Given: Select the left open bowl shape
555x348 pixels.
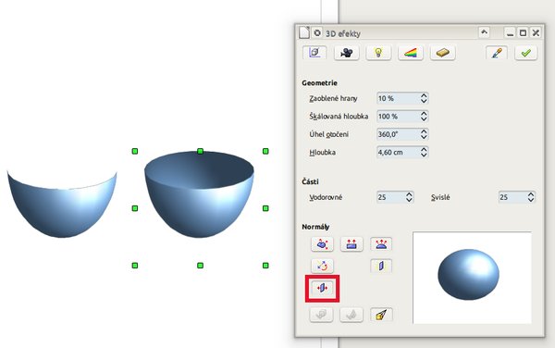Looking at the screenshot, I should pyautogui.click(x=62, y=204).
